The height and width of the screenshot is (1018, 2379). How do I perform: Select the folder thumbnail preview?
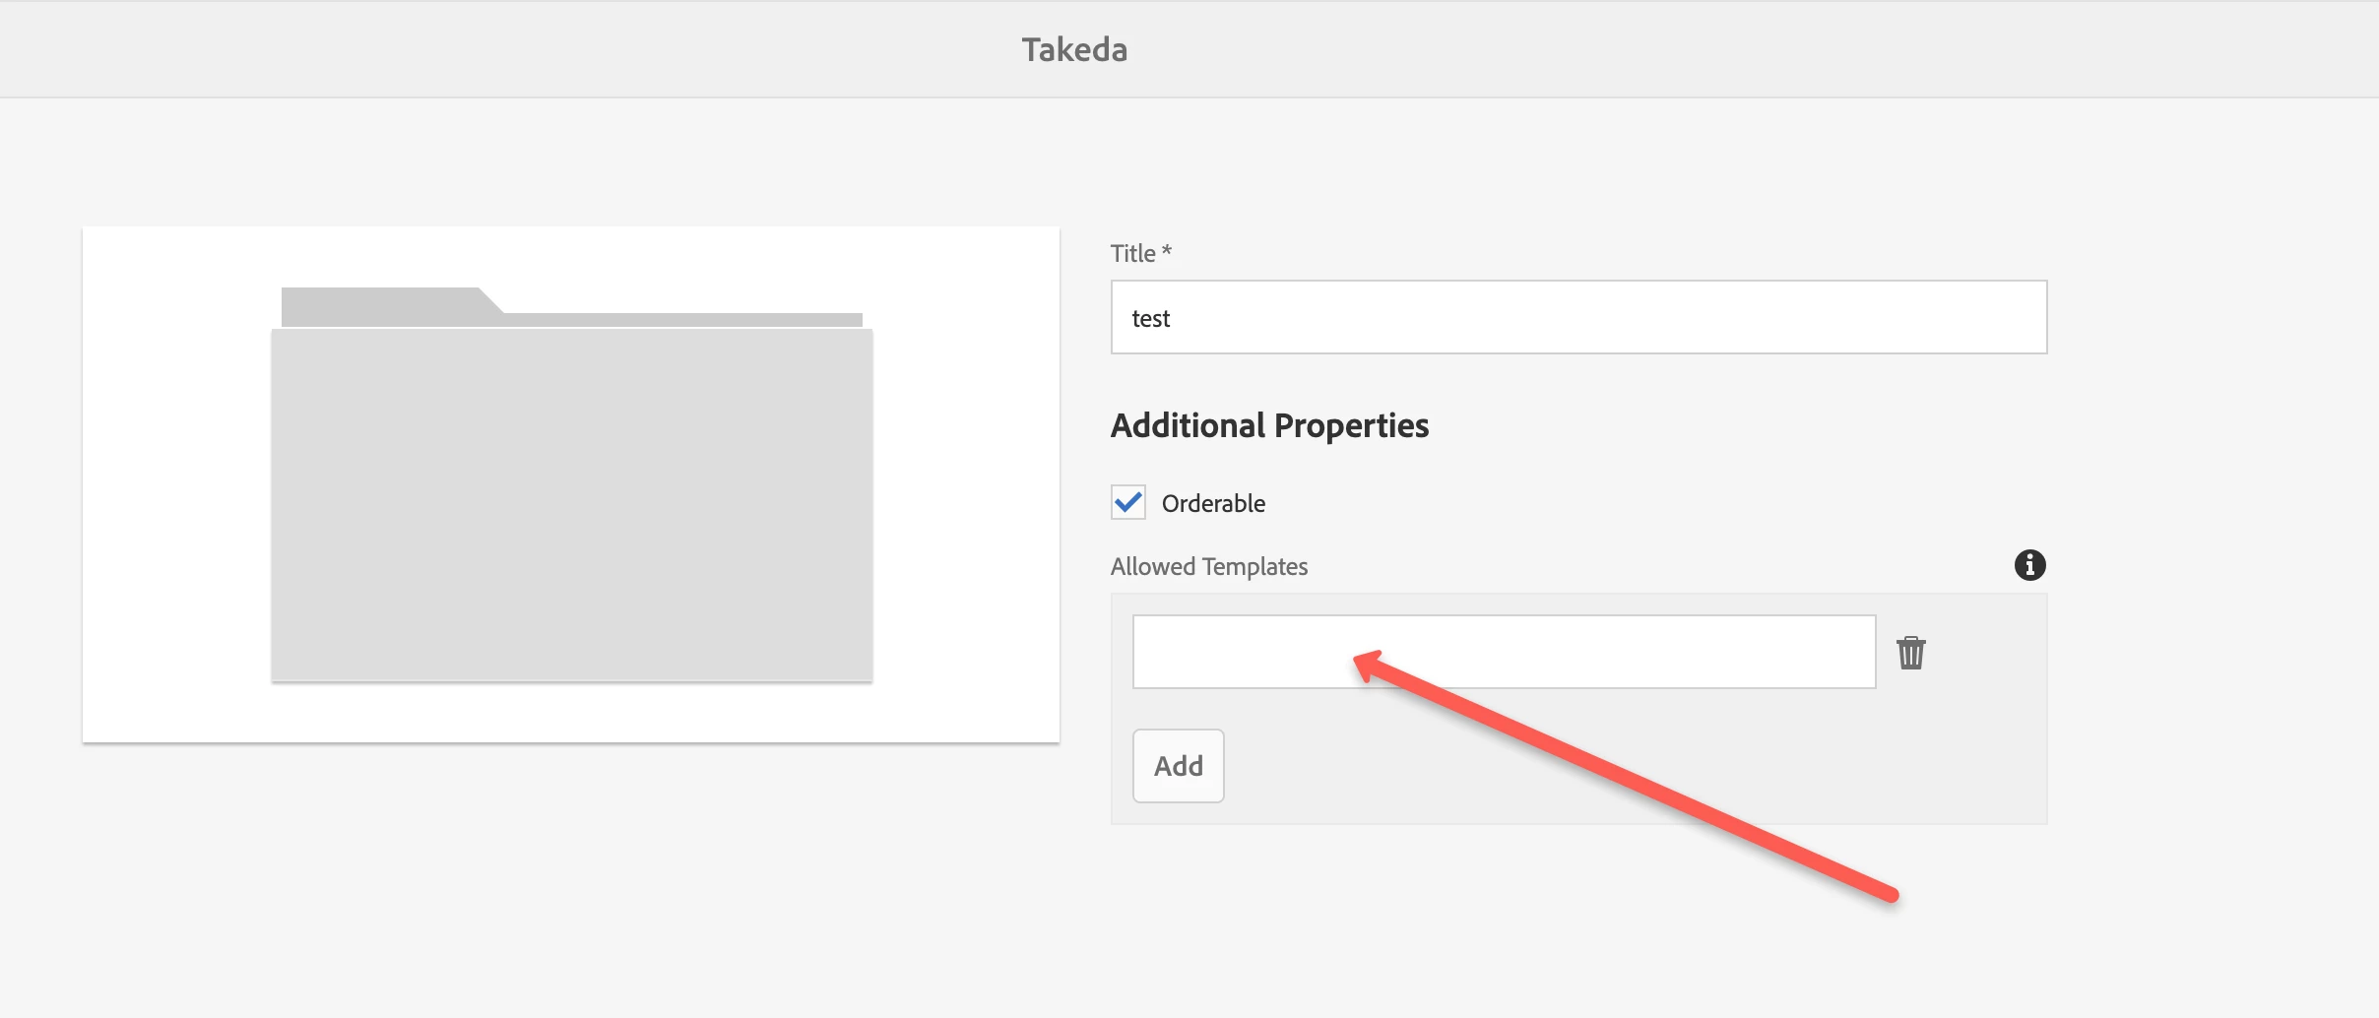click(571, 484)
